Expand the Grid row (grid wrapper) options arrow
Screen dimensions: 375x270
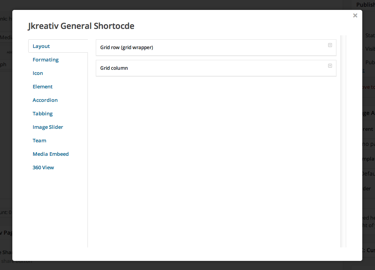[330, 45]
